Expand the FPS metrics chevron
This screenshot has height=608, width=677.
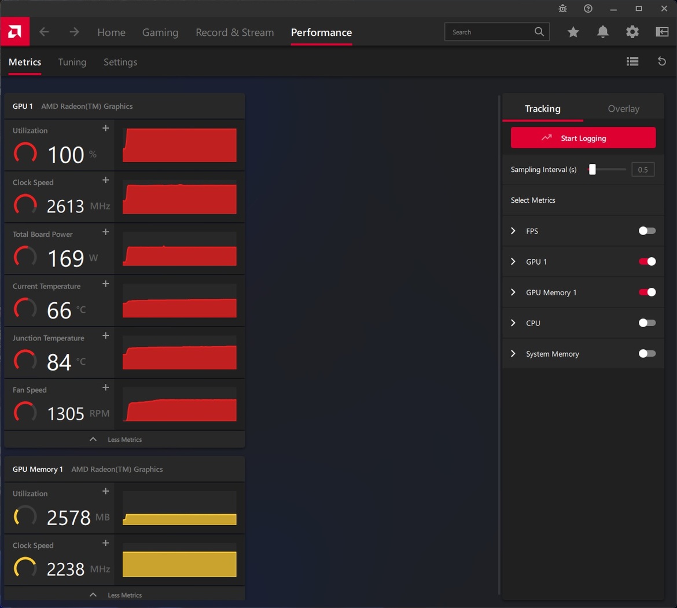(513, 231)
